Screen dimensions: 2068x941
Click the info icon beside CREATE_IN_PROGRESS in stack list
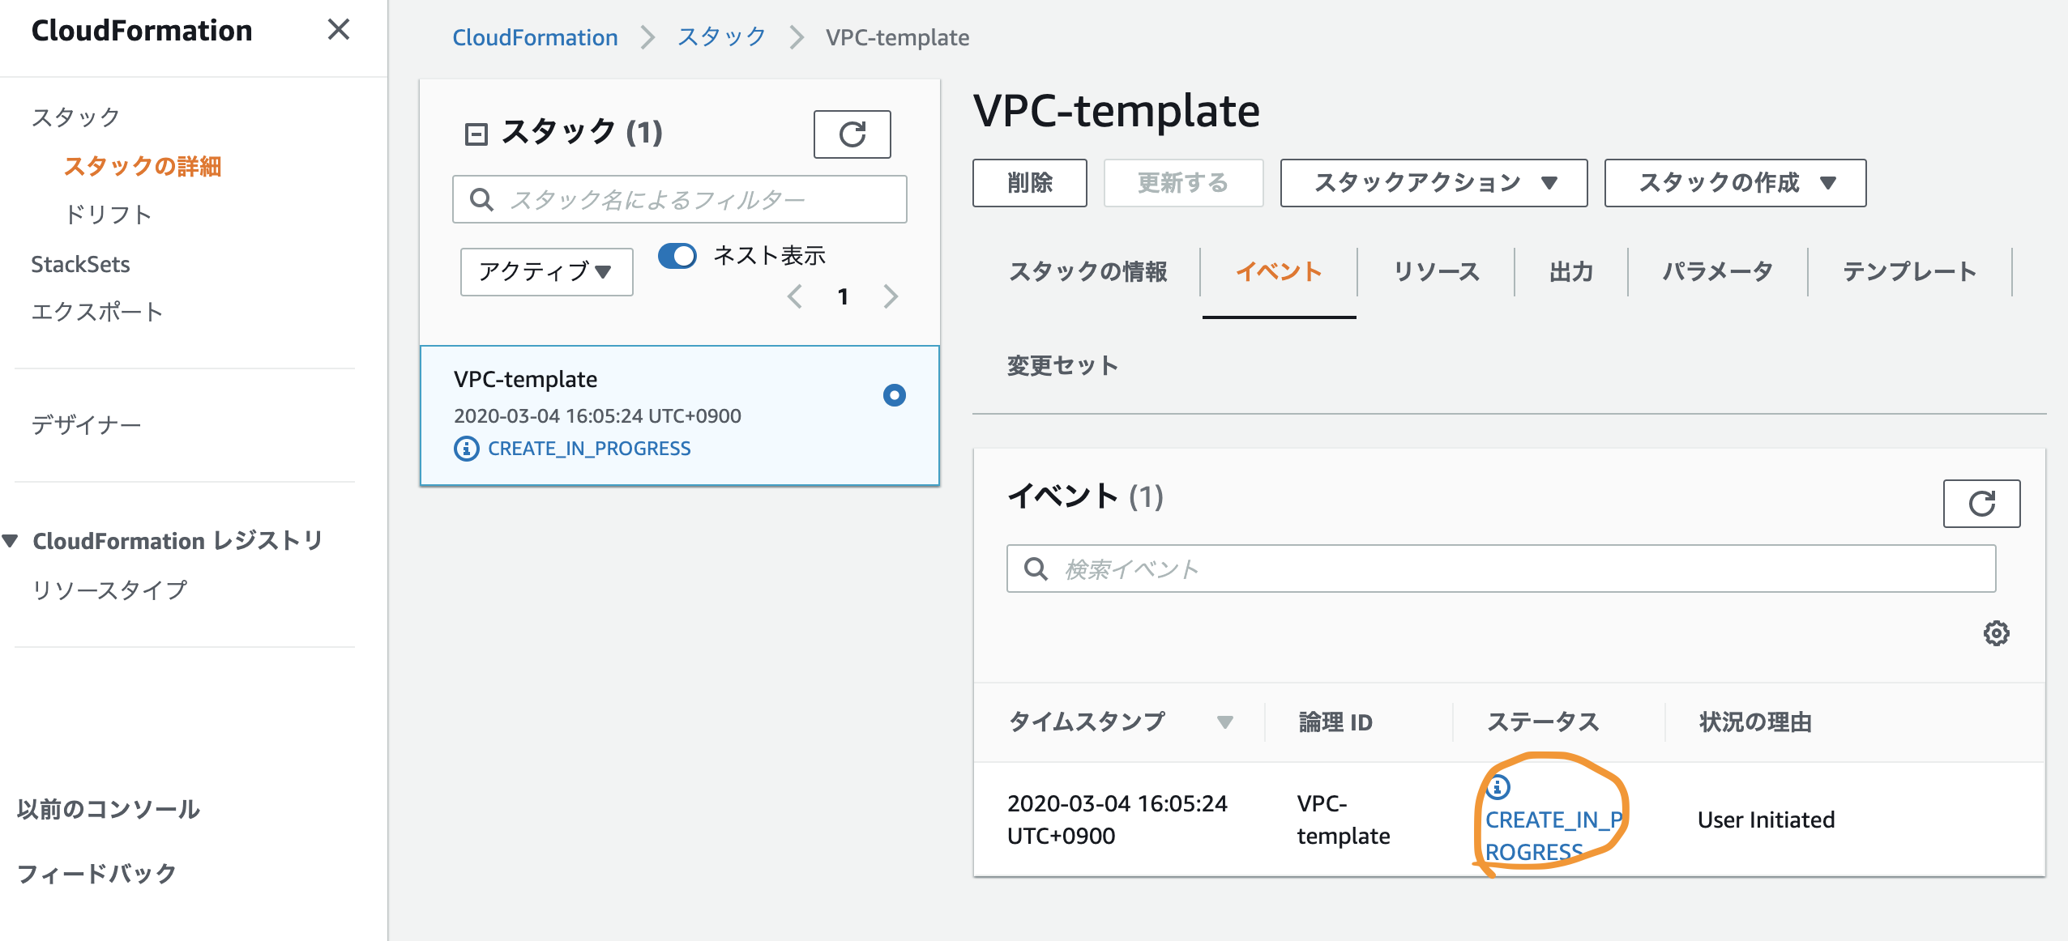[x=466, y=448]
